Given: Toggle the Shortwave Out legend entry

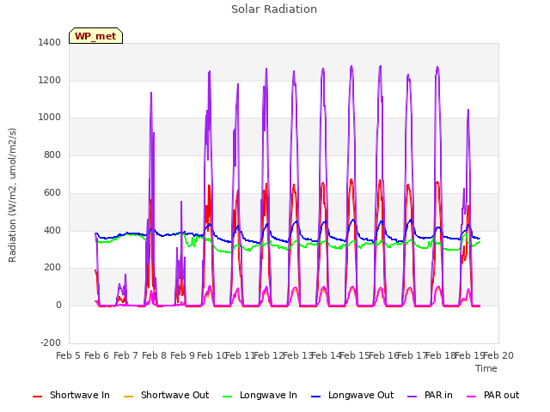Looking at the screenshot, I should coord(166,395).
